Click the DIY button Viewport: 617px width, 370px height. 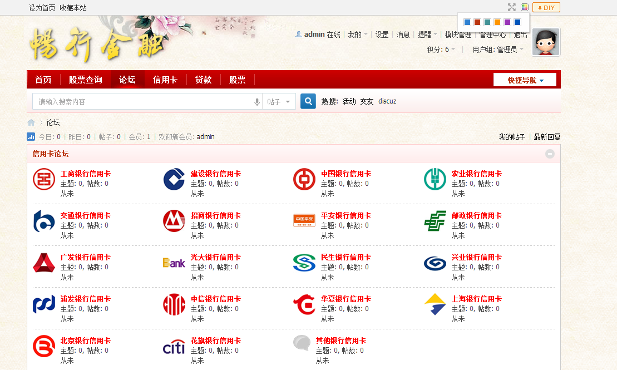click(546, 7)
